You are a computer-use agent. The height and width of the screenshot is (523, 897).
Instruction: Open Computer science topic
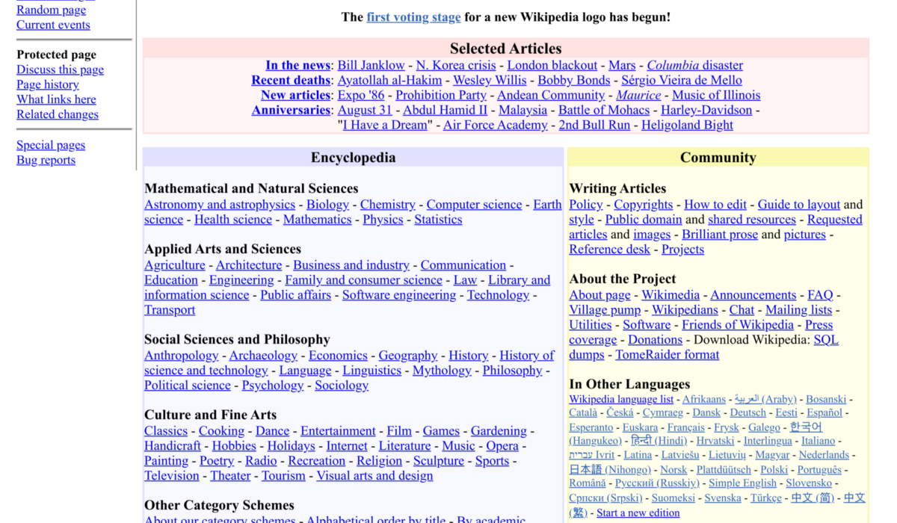point(474,205)
